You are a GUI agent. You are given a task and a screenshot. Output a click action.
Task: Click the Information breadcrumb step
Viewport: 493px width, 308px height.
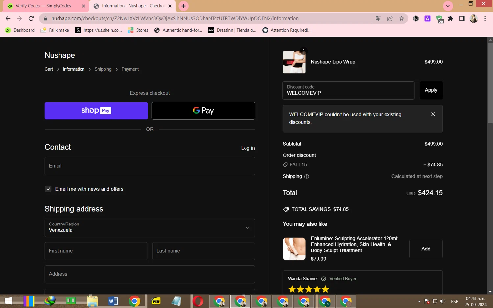pyautogui.click(x=74, y=69)
